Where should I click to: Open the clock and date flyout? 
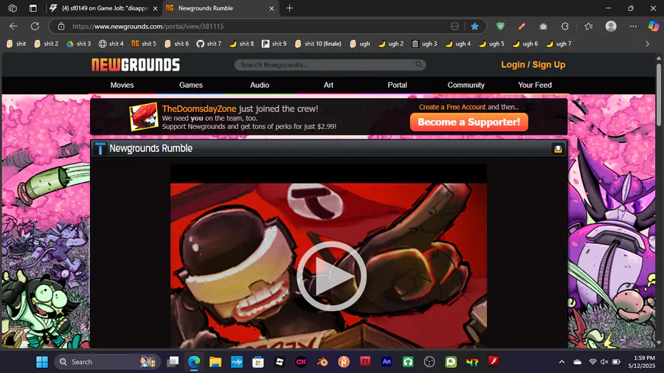pos(641,362)
